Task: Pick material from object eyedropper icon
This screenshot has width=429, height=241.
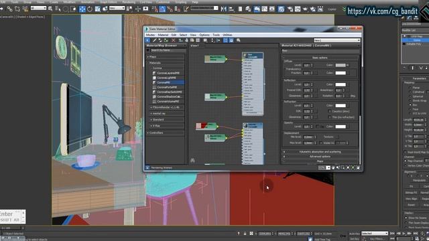Action: [154, 40]
